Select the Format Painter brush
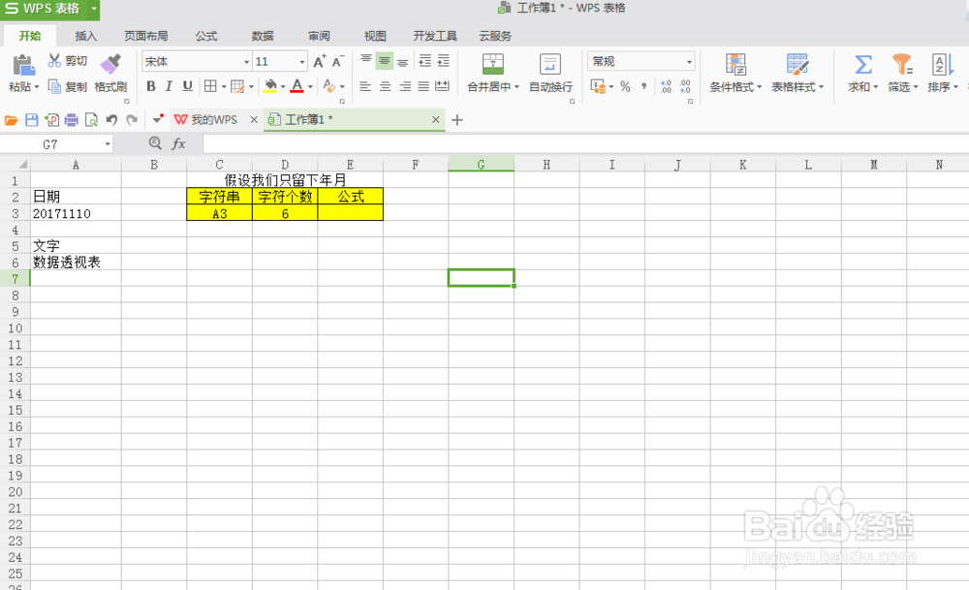Image resolution: width=969 pixels, height=590 pixels. (110, 64)
